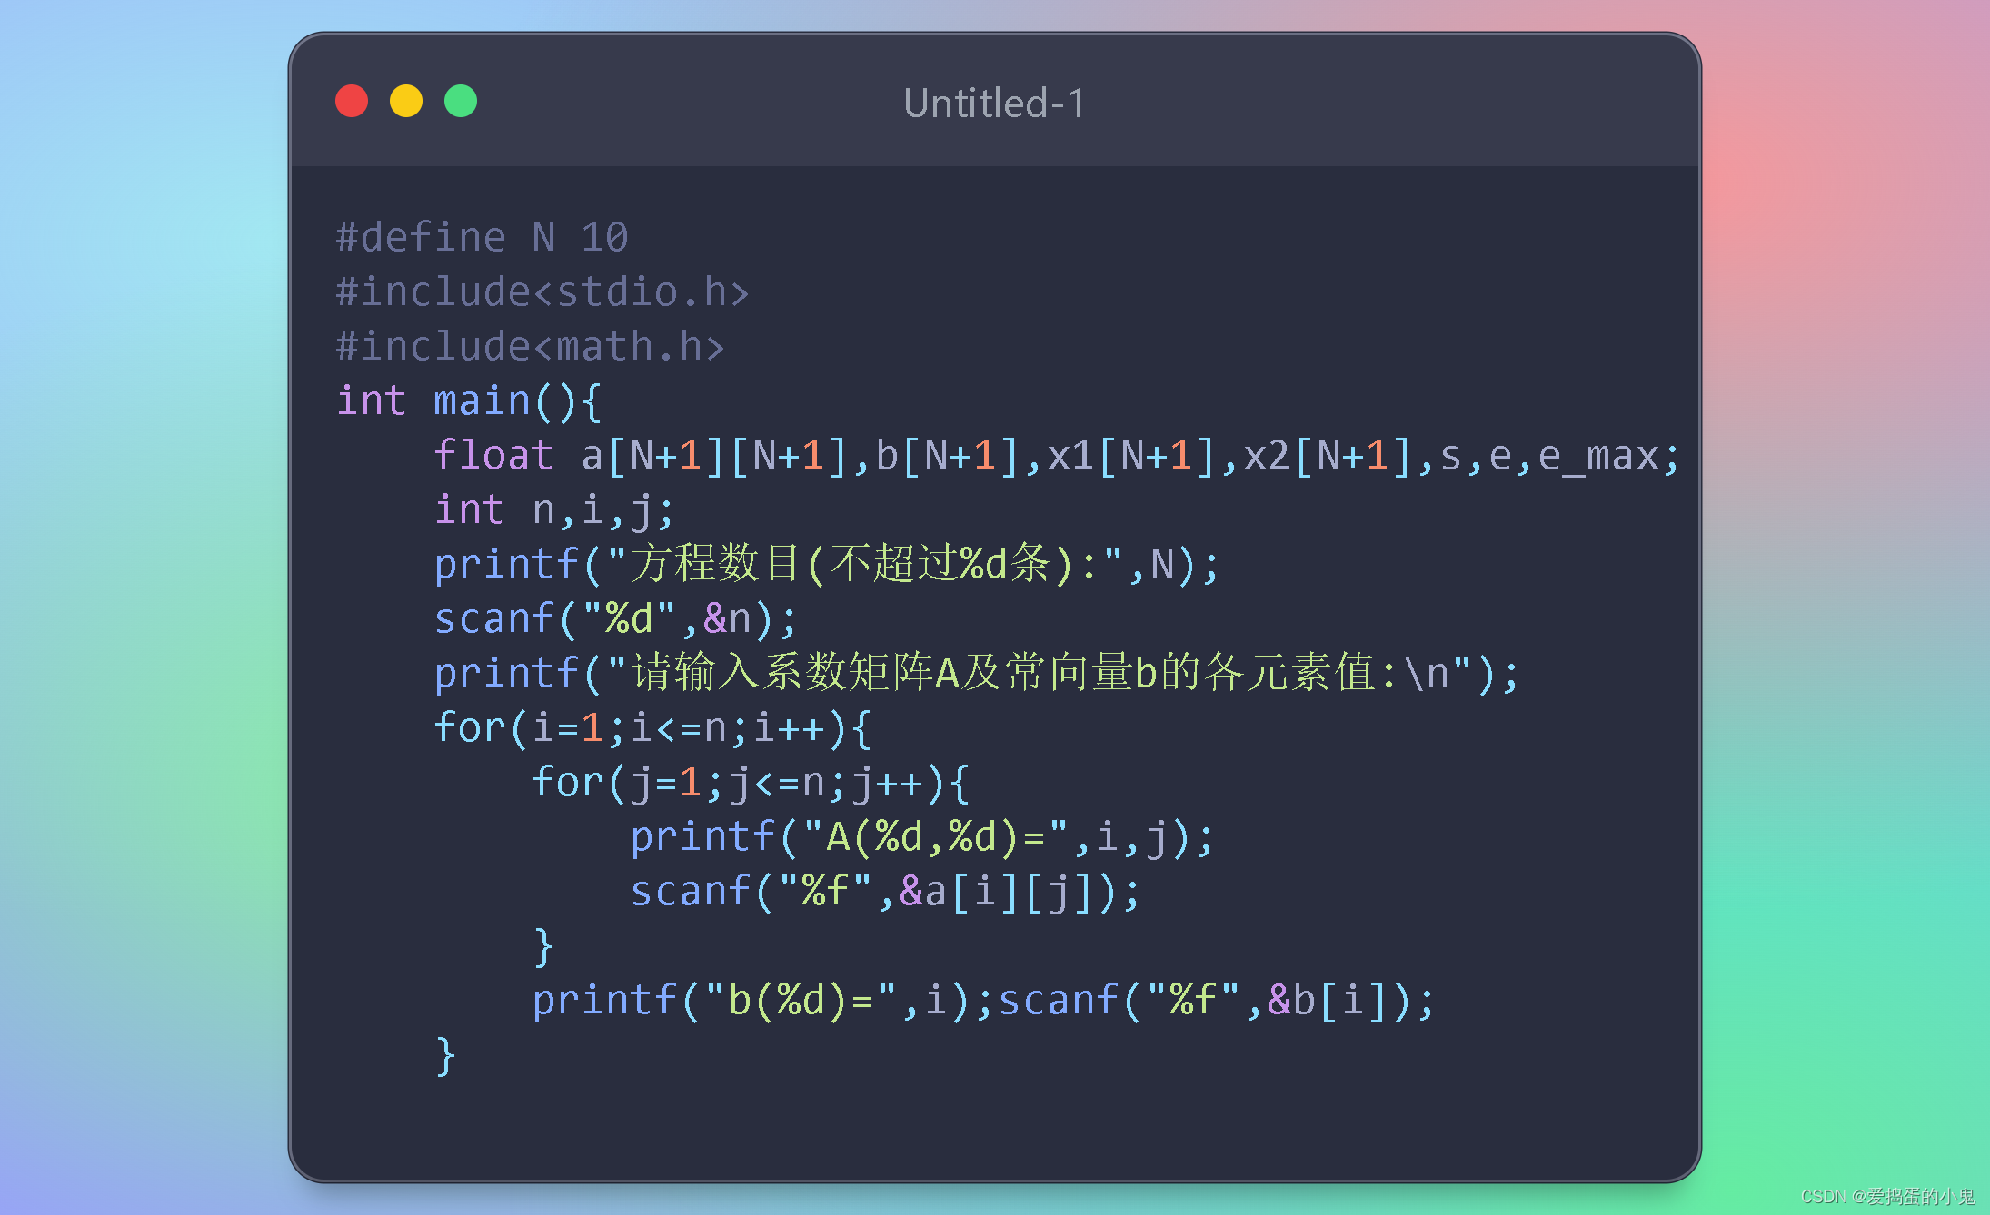Click the CSDN watermark text
This screenshot has height=1215, width=1990.
(x=1887, y=1196)
